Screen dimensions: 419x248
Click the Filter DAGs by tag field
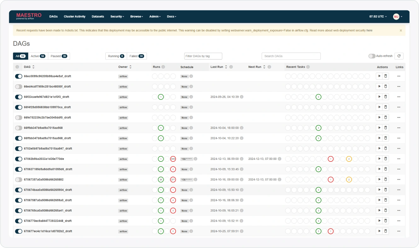pos(203,56)
